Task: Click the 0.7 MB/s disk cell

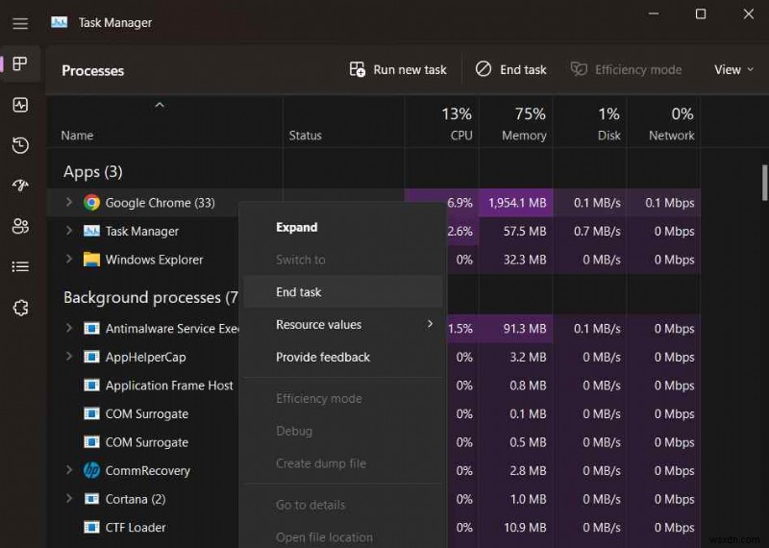Action: [x=590, y=231]
